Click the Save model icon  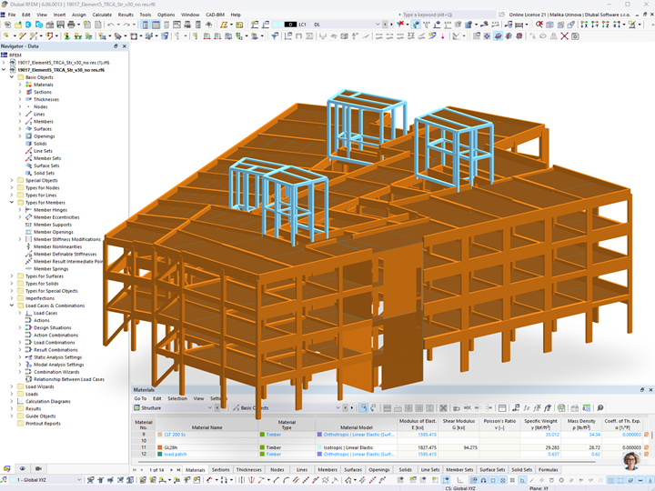pyautogui.click(x=61, y=25)
